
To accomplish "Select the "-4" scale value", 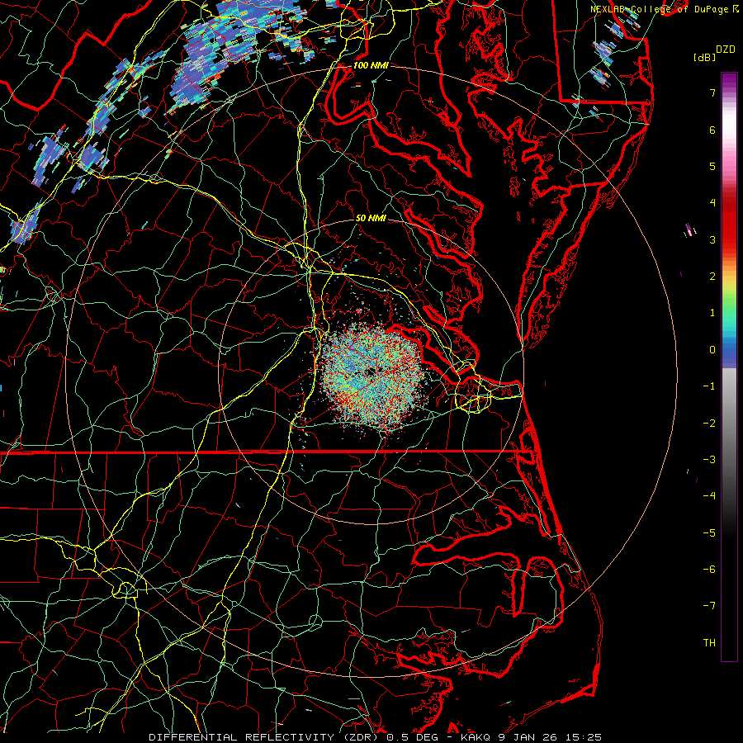I will point(709,495).
